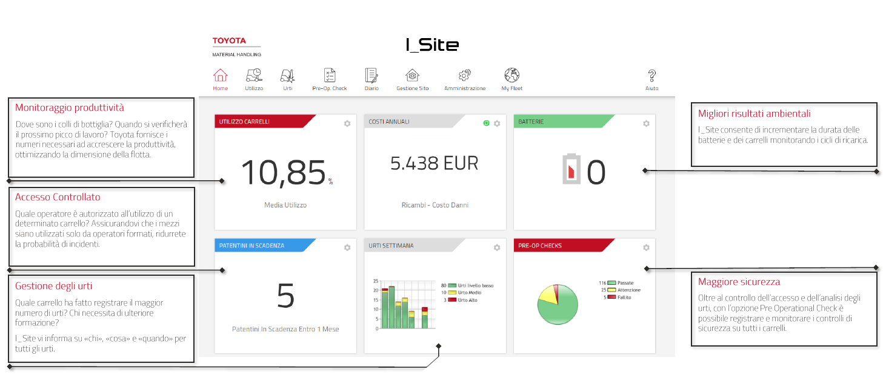Open settings gear on Utilizzo Carrelli card
The image size is (883, 378).
347,123
